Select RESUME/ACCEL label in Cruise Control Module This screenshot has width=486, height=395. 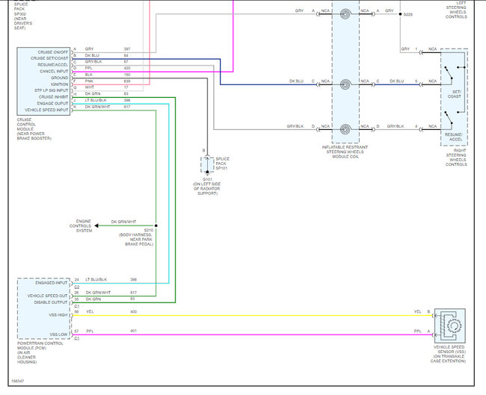[52, 65]
